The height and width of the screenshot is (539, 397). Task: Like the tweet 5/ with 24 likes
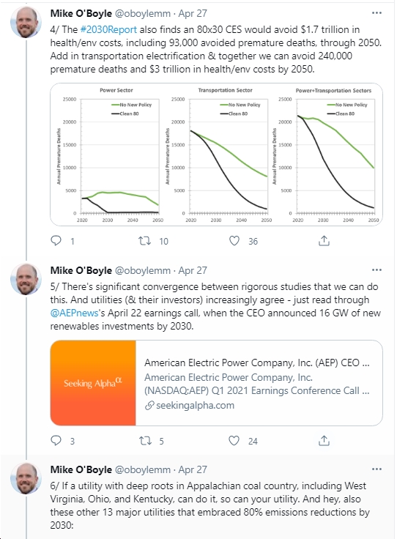pos(234,440)
